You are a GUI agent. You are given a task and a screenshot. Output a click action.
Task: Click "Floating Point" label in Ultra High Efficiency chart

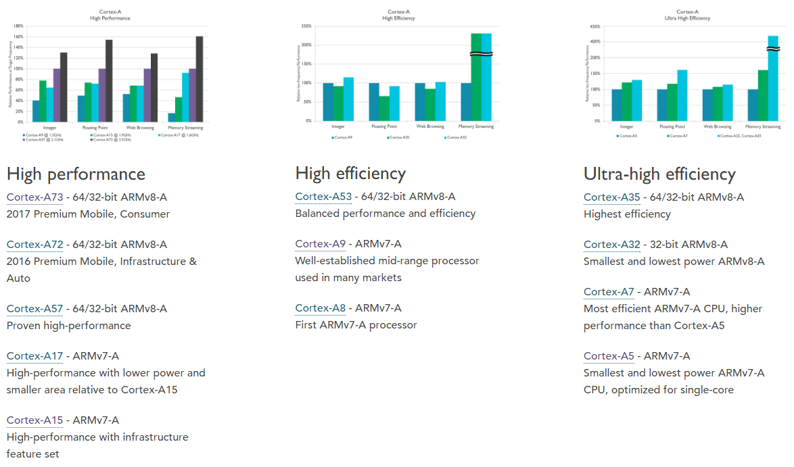pyautogui.click(x=672, y=126)
